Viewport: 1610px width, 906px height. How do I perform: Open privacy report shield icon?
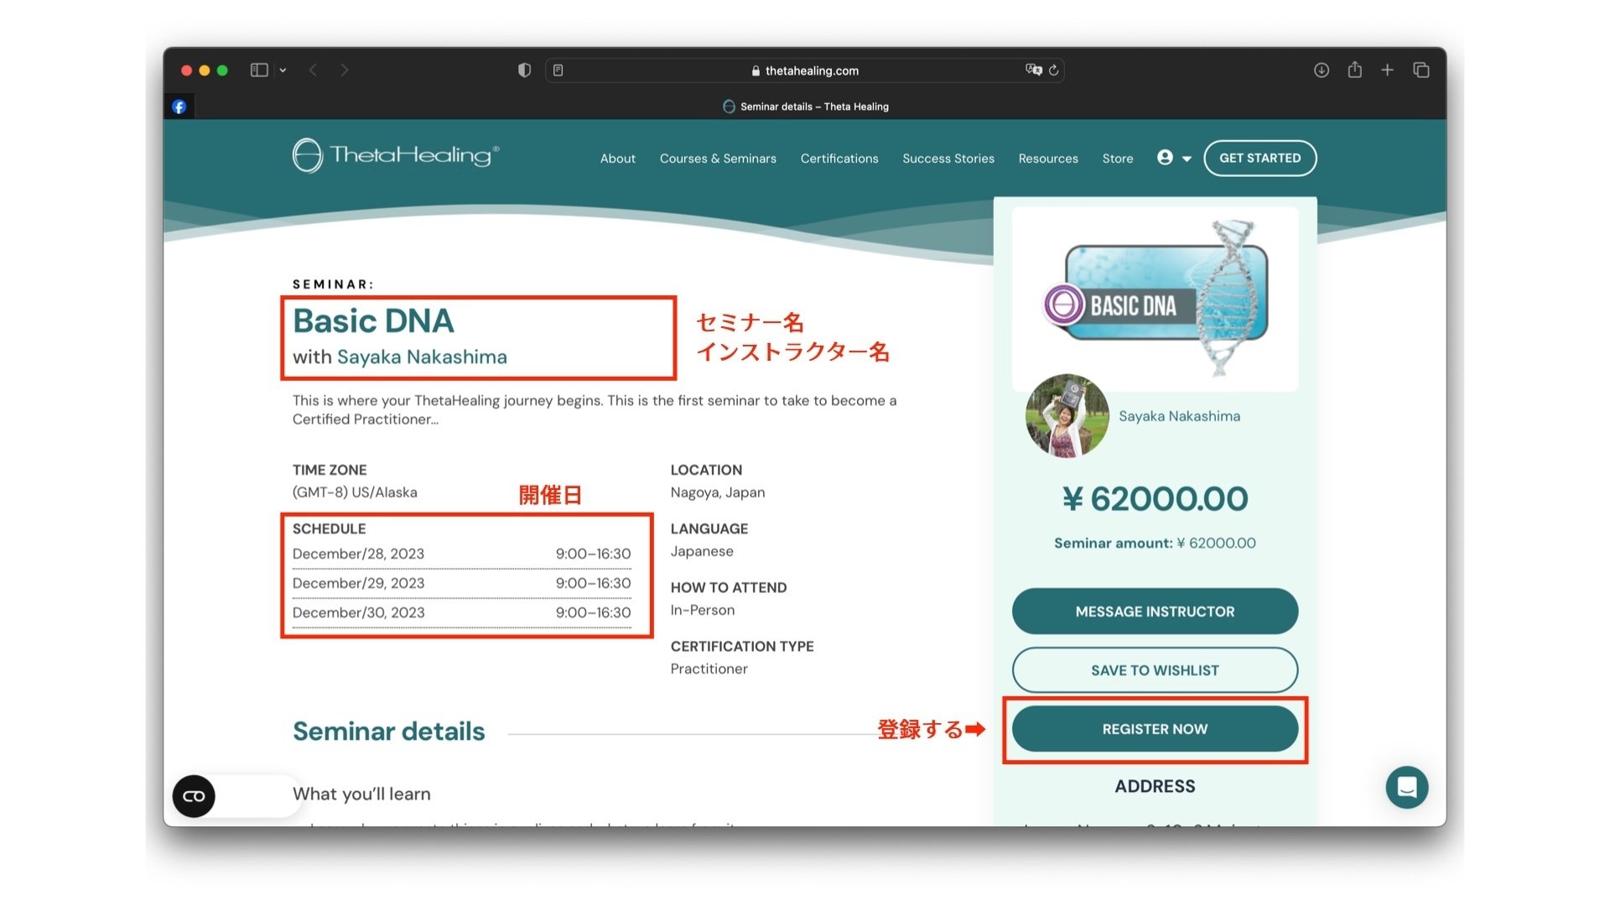point(525,70)
